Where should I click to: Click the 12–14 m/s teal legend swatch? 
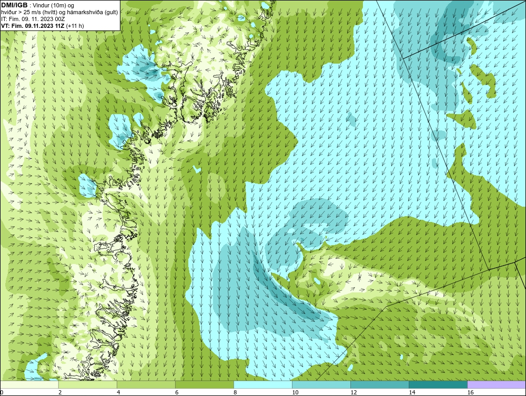[x=380, y=384]
